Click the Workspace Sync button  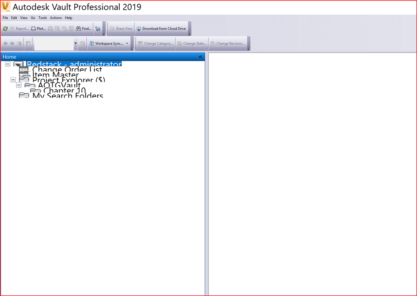[x=106, y=43]
